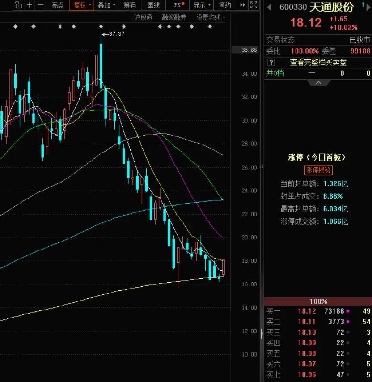Click the up-down arrow event marker

pyautogui.click(x=60, y=26)
